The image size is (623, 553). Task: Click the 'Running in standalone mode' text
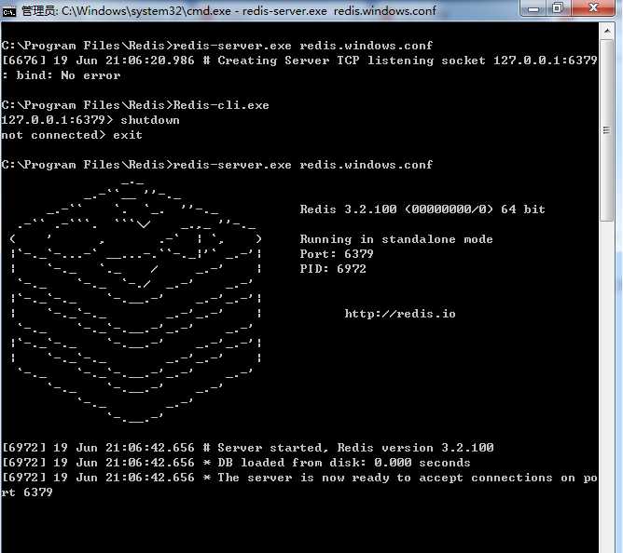396,239
